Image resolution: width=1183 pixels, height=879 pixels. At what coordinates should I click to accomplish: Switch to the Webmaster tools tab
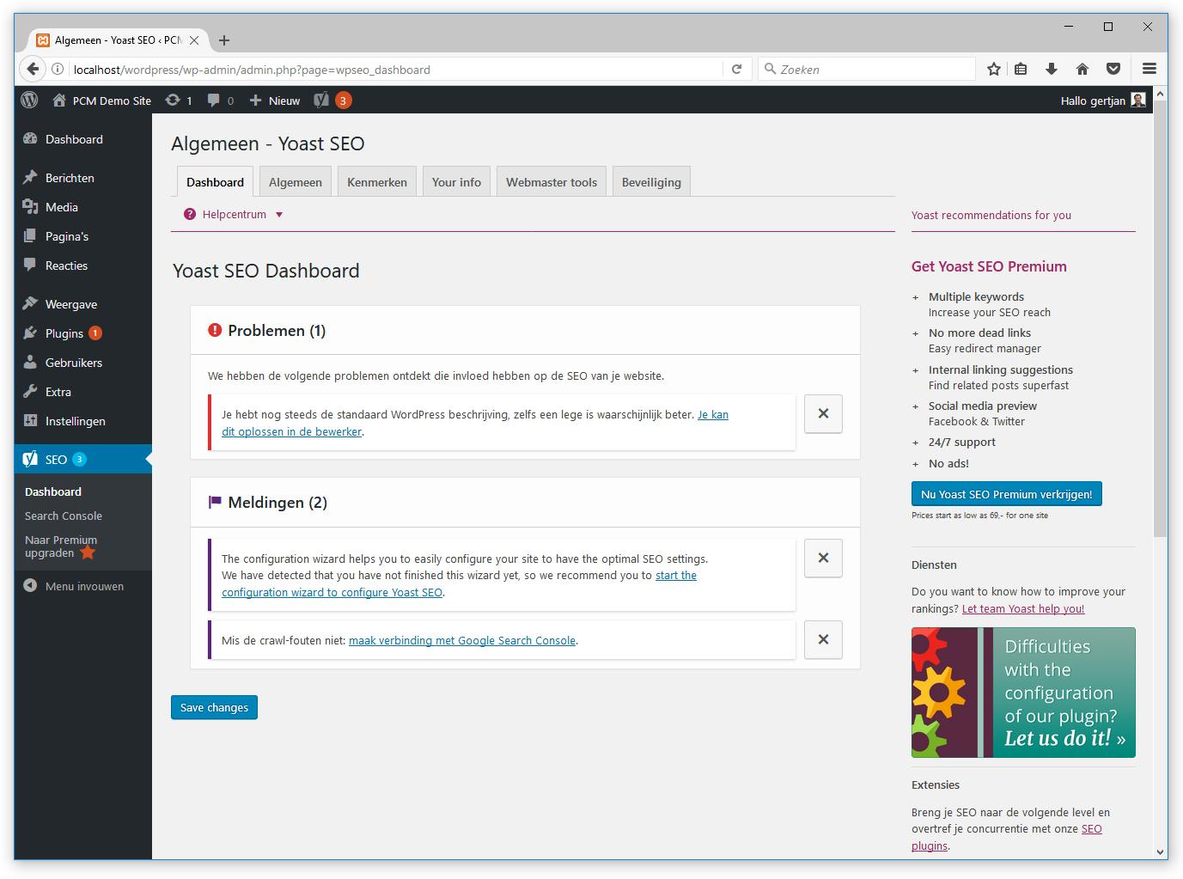(552, 182)
